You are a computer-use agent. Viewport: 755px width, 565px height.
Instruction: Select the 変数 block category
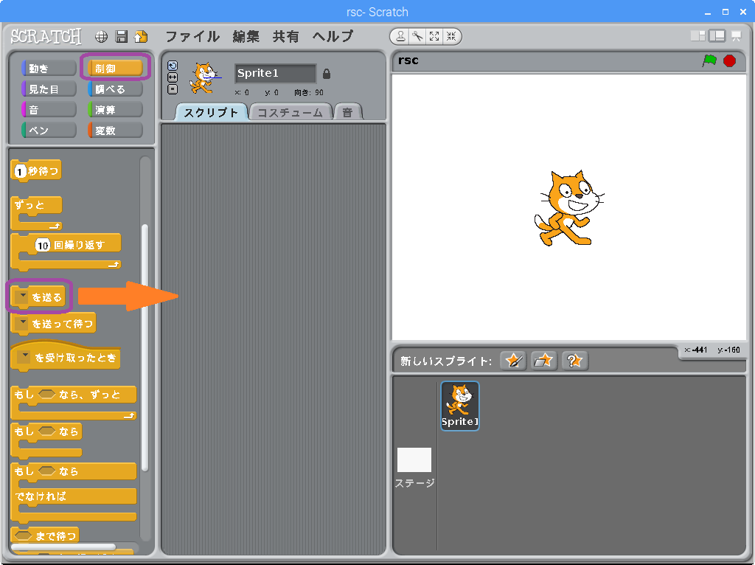pyautogui.click(x=114, y=131)
